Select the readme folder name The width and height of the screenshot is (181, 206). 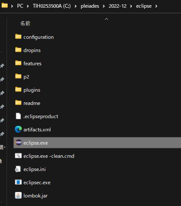pos(32,103)
